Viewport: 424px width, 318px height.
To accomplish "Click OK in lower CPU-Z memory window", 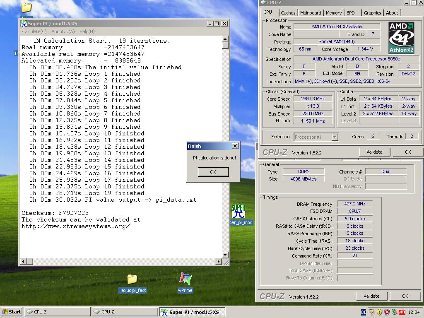I will tap(405, 296).
